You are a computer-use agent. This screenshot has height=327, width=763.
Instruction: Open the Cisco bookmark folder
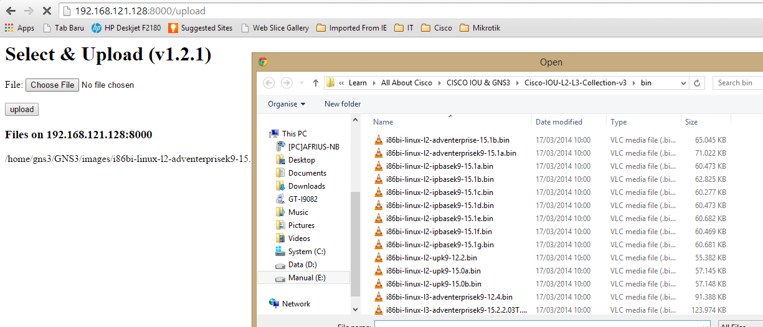[x=437, y=28]
